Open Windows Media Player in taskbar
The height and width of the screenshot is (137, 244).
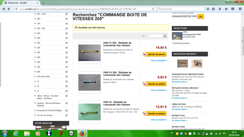[38, 134]
